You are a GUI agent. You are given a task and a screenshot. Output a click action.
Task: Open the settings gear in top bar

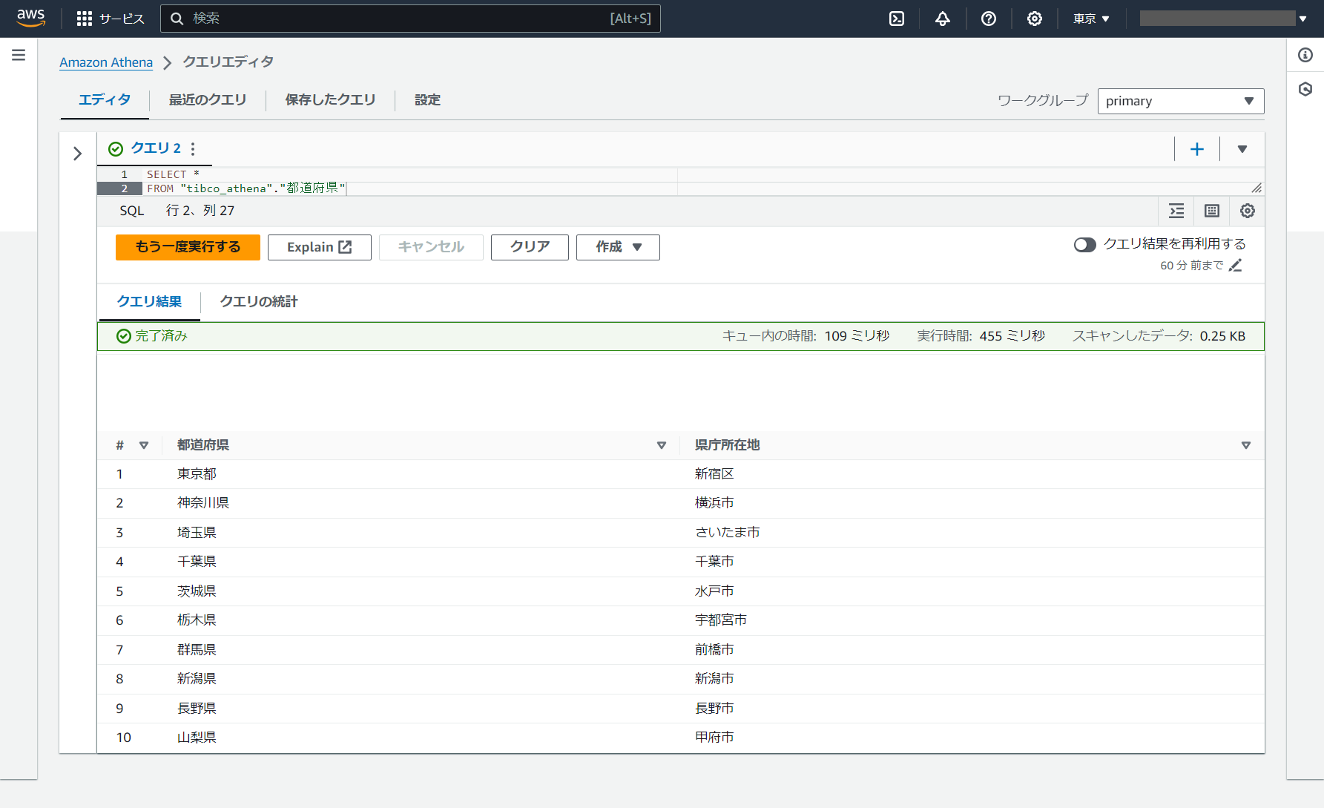1035,19
